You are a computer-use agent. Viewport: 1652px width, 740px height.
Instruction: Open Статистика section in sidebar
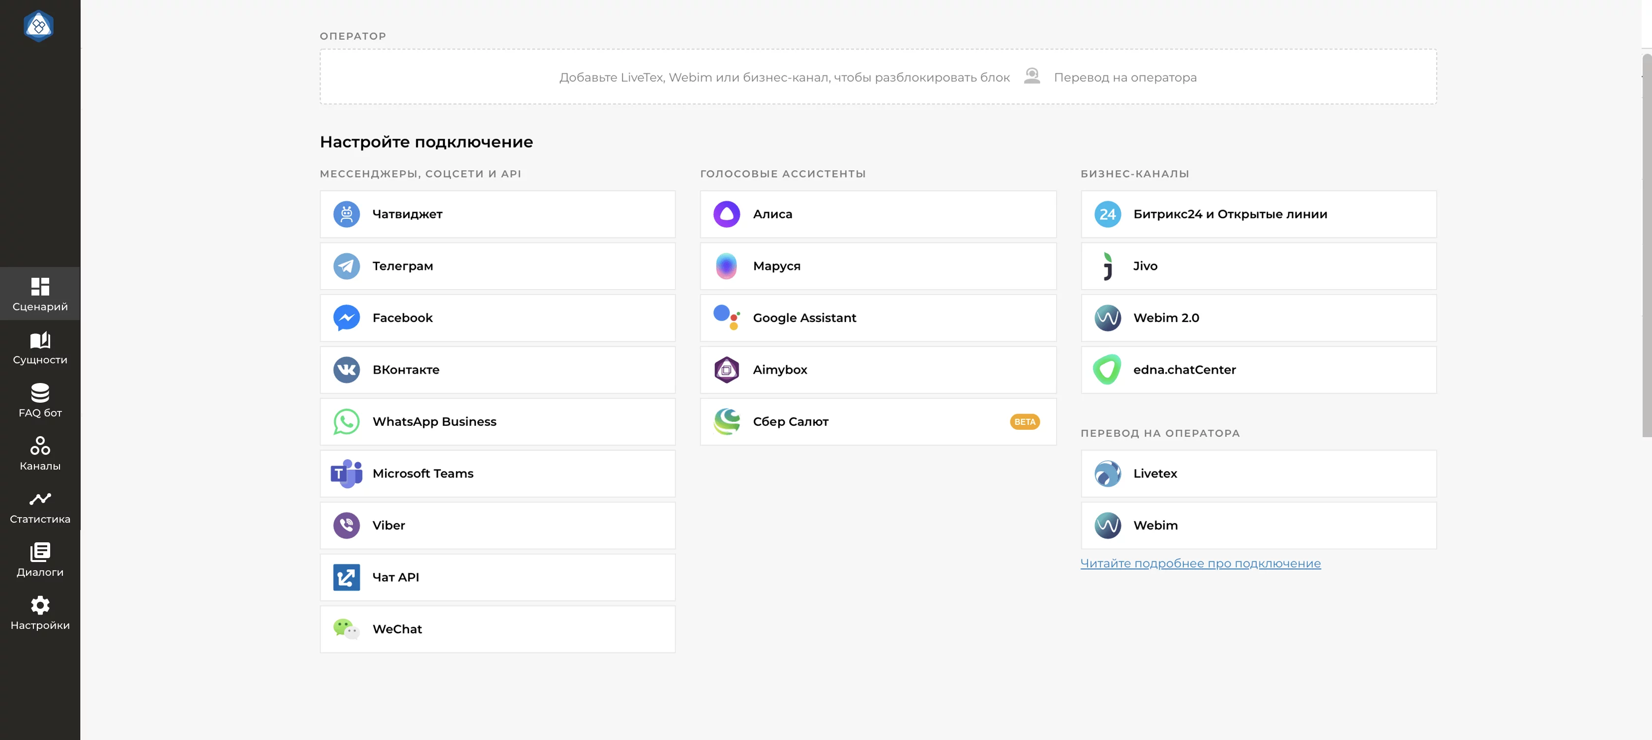40,507
